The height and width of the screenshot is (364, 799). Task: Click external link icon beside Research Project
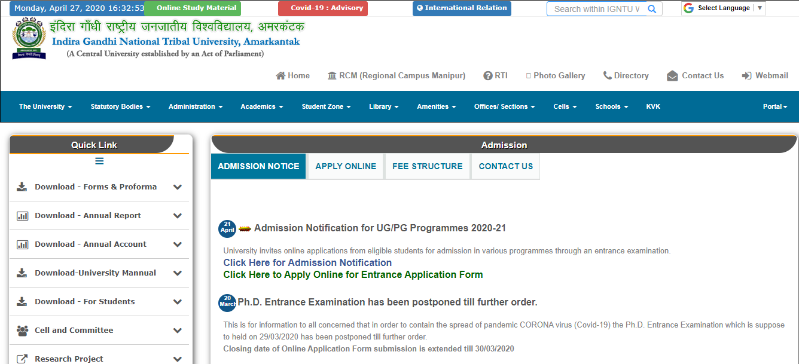pos(22,359)
